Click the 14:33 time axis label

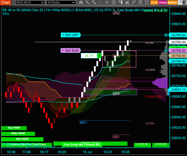(108, 152)
